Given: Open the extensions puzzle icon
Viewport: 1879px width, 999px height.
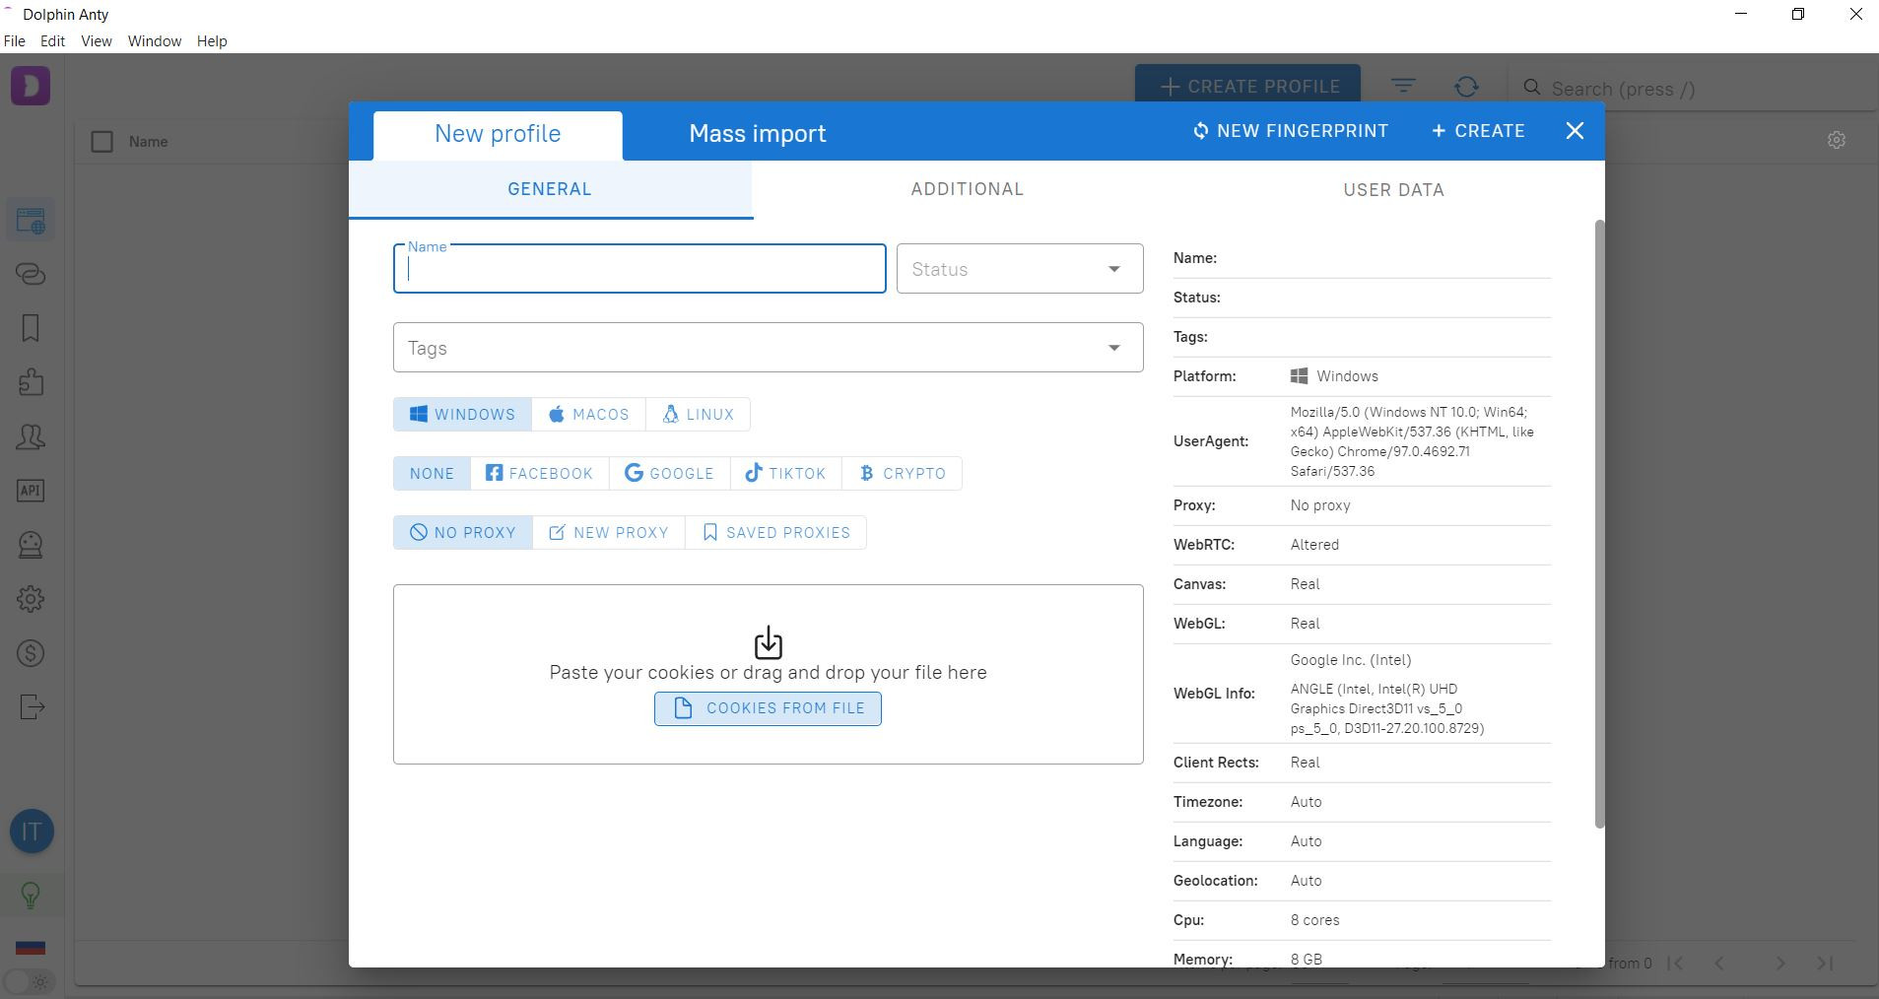Looking at the screenshot, I should pyautogui.click(x=31, y=382).
